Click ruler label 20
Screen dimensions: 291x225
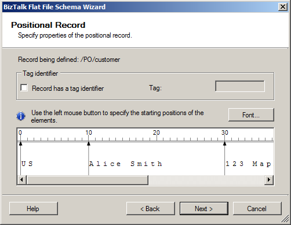pos(157,132)
